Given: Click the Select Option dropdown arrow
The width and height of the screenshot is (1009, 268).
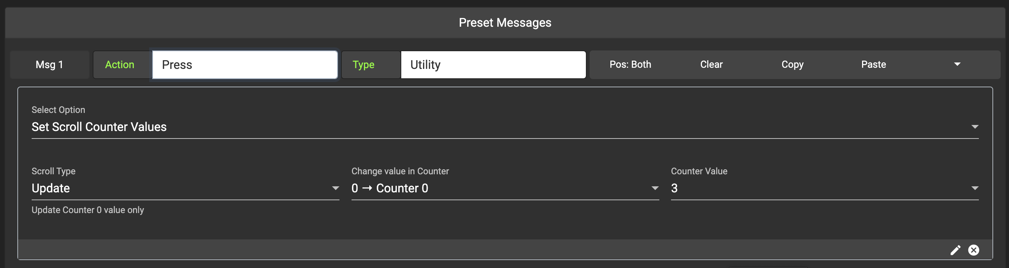Looking at the screenshot, I should 975,127.
